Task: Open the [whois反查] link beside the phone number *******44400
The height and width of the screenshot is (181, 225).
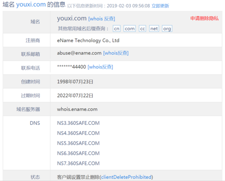Action: 100,67
